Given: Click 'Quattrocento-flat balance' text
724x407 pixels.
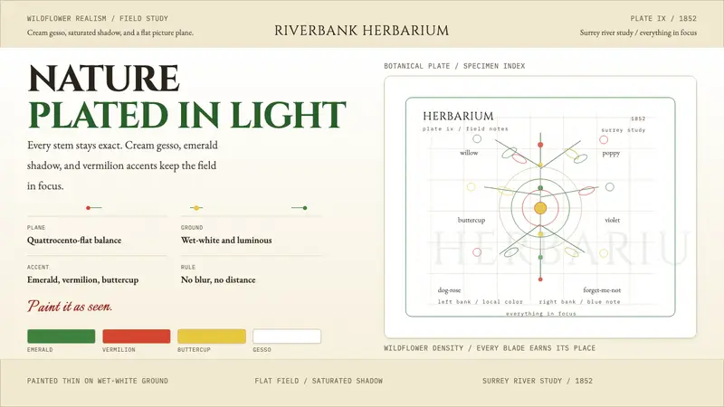Looking at the screenshot, I should (x=74, y=240).
